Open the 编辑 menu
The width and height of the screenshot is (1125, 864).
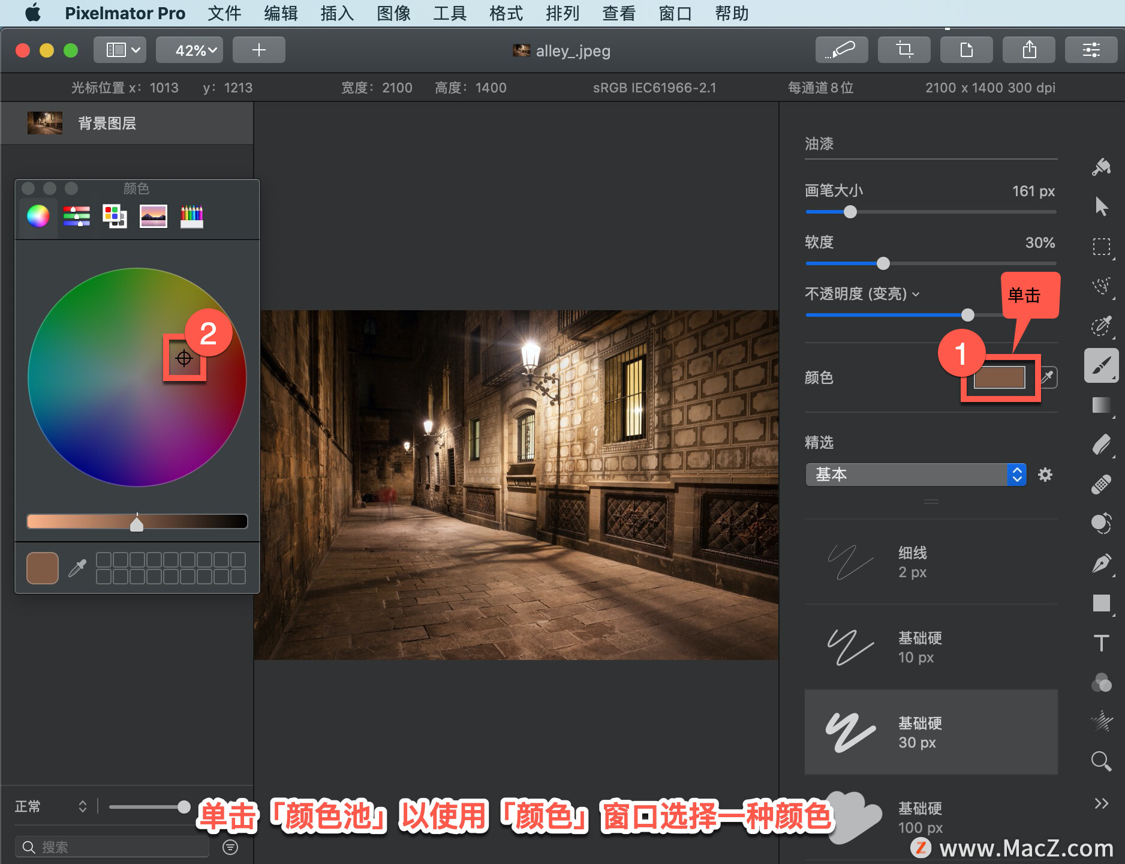click(x=281, y=13)
